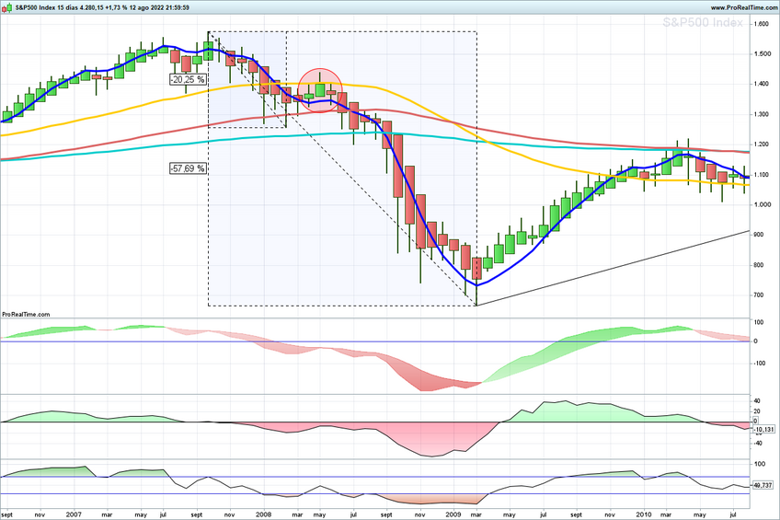Screen dimensions: 780x520
Task: Select the rising grey trend line from the 2009 low
Action: [x=613, y=268]
